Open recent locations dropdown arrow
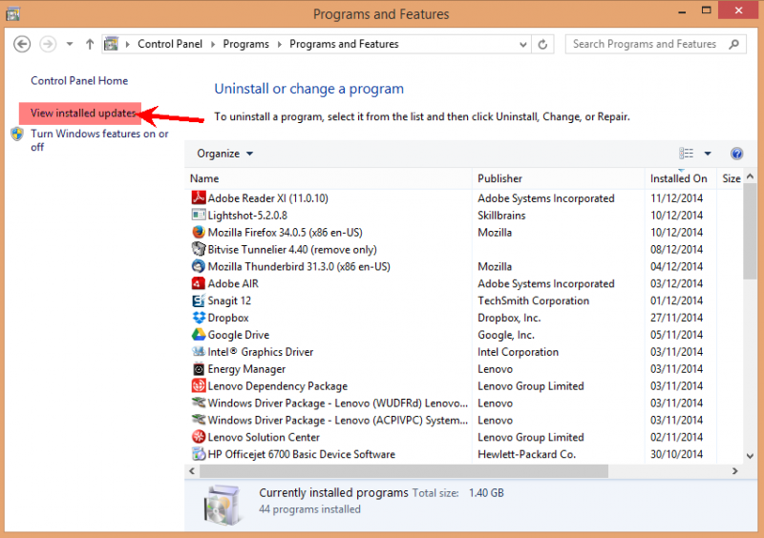Viewport: 764px width, 538px height. [x=70, y=44]
